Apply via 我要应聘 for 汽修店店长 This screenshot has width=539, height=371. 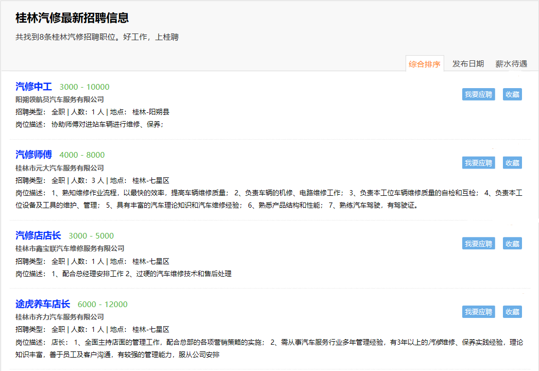pos(479,243)
